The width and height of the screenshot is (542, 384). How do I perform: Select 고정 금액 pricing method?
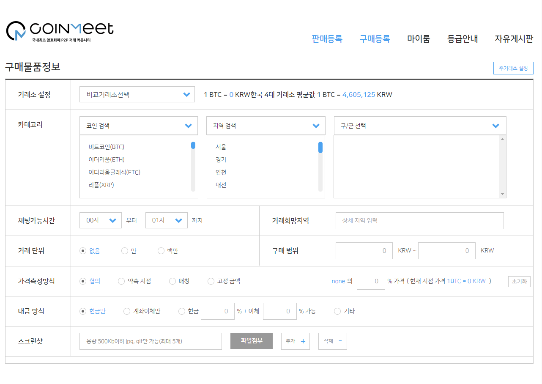pyautogui.click(x=211, y=281)
